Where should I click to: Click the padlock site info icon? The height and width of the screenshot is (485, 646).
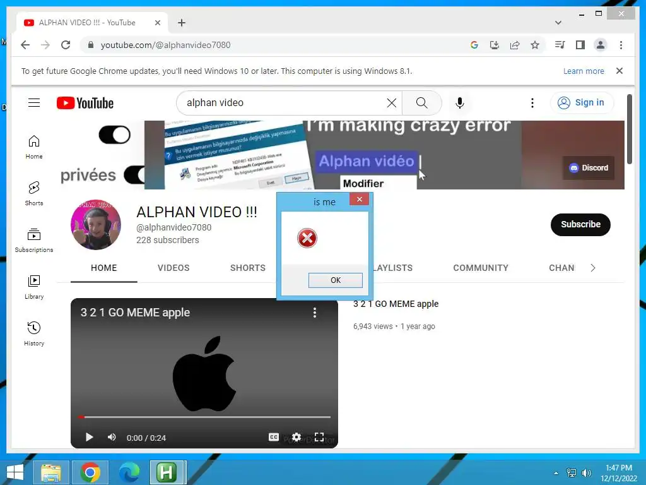tap(91, 45)
